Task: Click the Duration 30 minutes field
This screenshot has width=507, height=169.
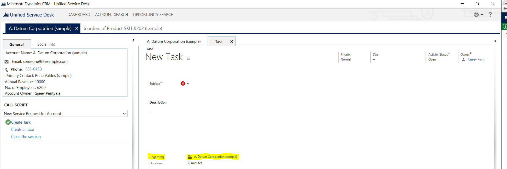Action: (194, 163)
